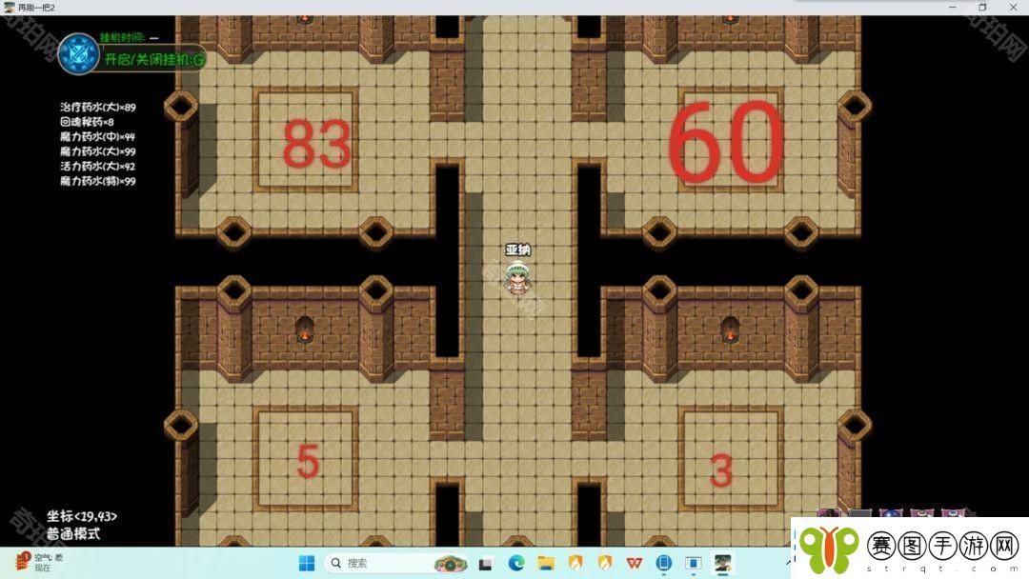Switch to the 再刷一把2 game on taskbar

pos(723,563)
